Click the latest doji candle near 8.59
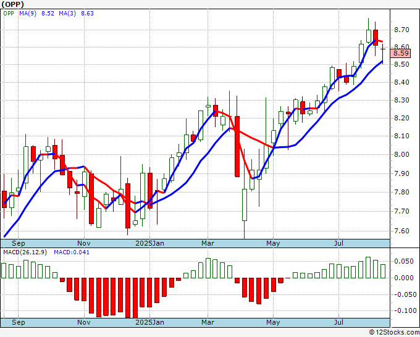The height and width of the screenshot is (337, 420). pos(383,49)
